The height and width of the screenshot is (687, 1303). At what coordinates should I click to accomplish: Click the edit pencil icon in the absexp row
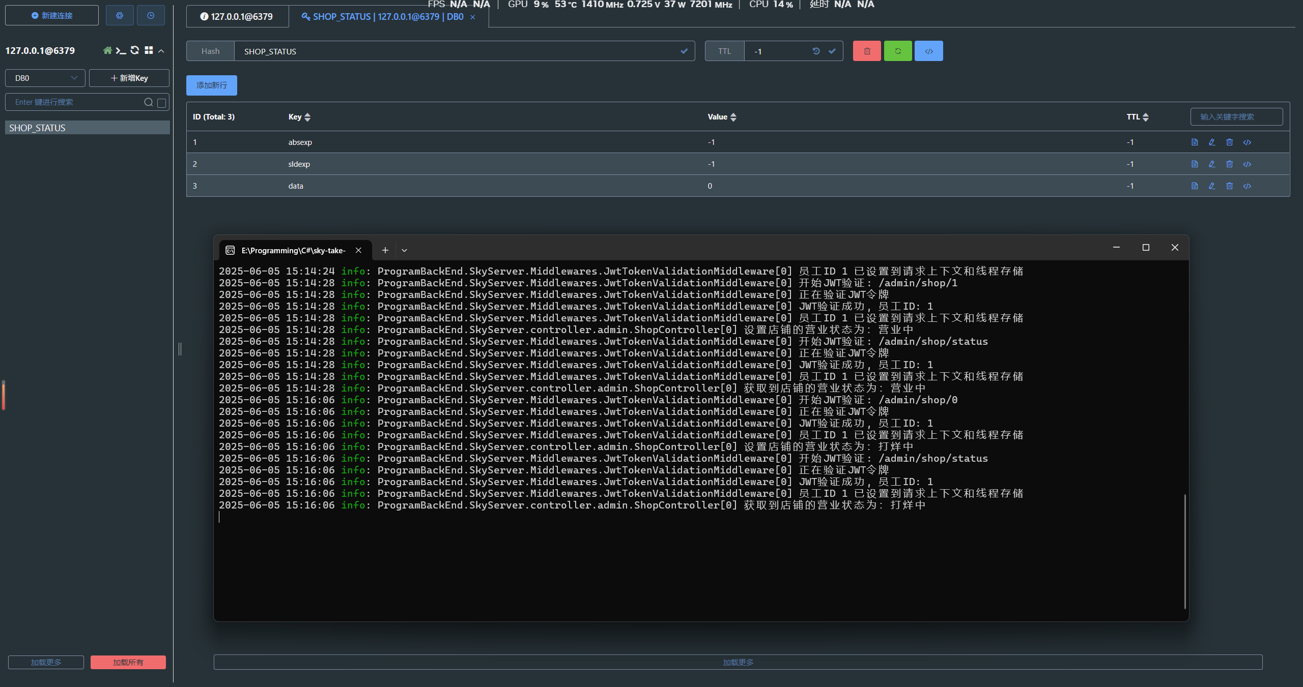click(x=1212, y=142)
